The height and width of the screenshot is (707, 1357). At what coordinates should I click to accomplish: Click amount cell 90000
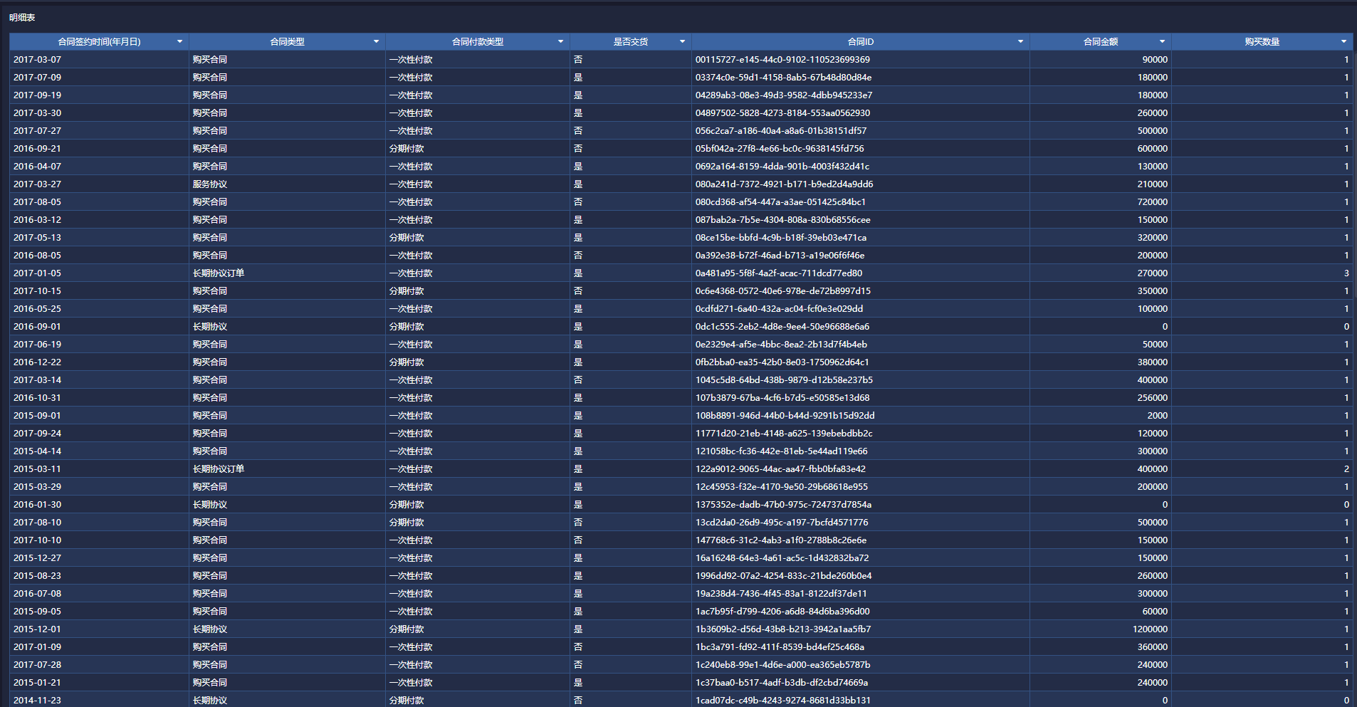[1101, 60]
